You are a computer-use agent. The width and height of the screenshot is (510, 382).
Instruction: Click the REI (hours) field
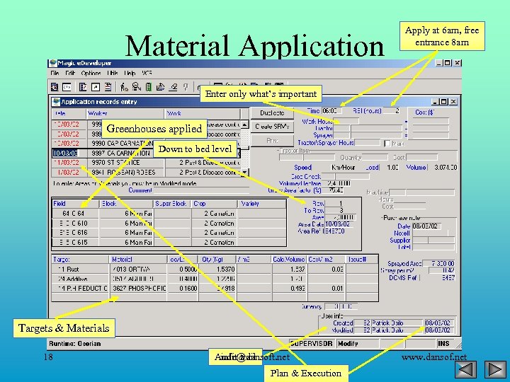[391, 111]
